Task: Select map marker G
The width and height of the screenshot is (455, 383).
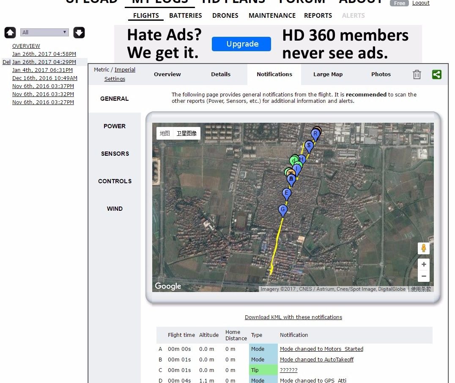Action: [x=282, y=209]
